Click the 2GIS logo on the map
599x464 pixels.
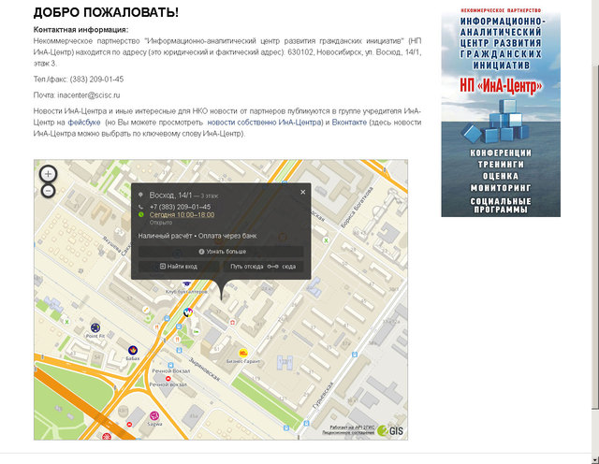point(390,430)
